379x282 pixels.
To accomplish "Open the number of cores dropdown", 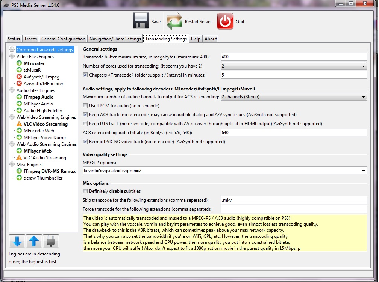I will click(x=294, y=66).
